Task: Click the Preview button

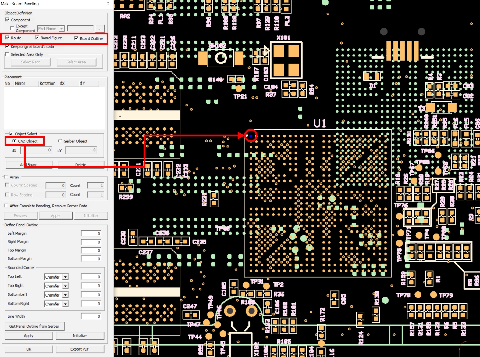Action: point(20,216)
